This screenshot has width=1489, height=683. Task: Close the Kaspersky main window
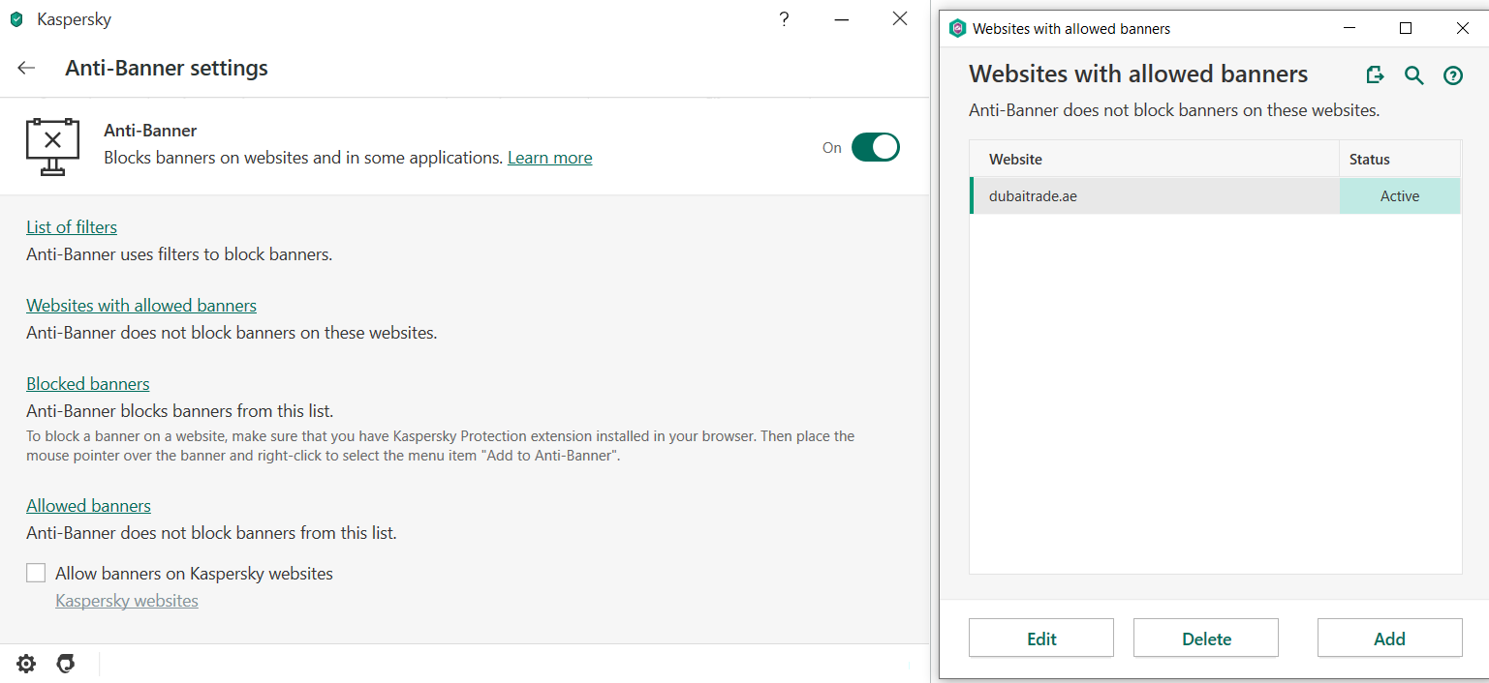(900, 19)
